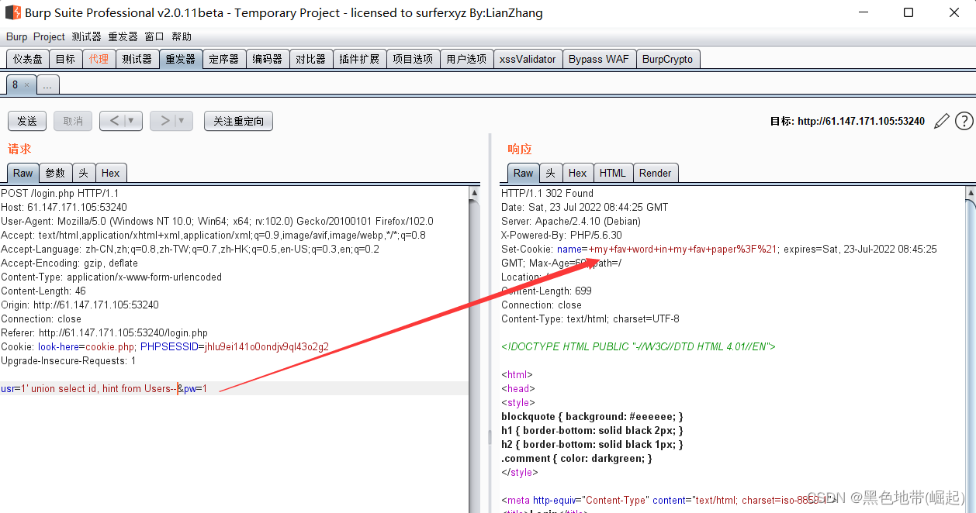This screenshot has height=513, width=976.
Task: Select the request Hex tab
Action: pos(111,173)
